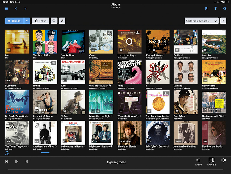Screen dimensions: 231x174
Task: Select the Vault 2Tb zone
Action: click(212, 162)
